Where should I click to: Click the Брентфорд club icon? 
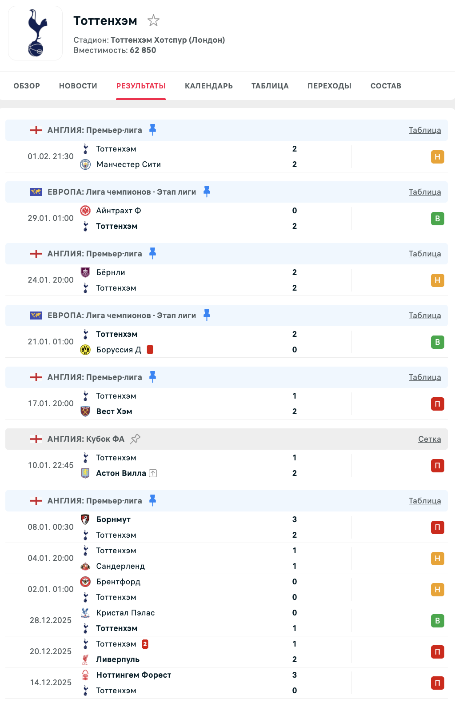[x=85, y=582]
